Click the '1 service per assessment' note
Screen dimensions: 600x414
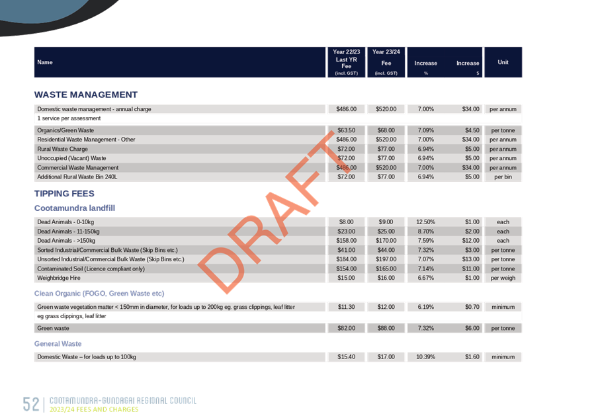69,118
